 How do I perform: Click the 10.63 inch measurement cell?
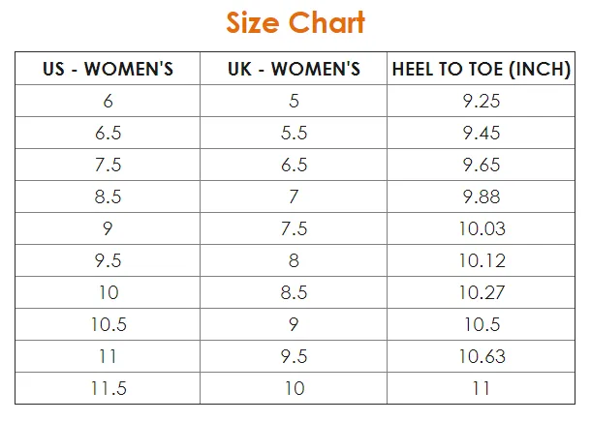pyautogui.click(x=482, y=356)
